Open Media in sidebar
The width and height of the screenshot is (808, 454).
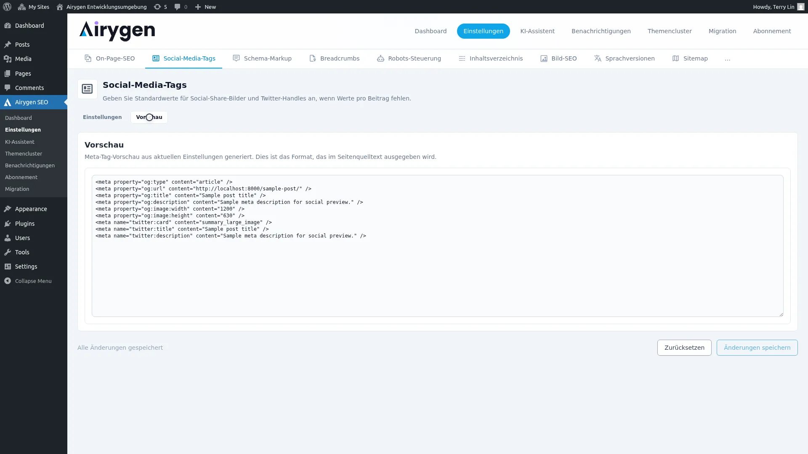coord(34,59)
